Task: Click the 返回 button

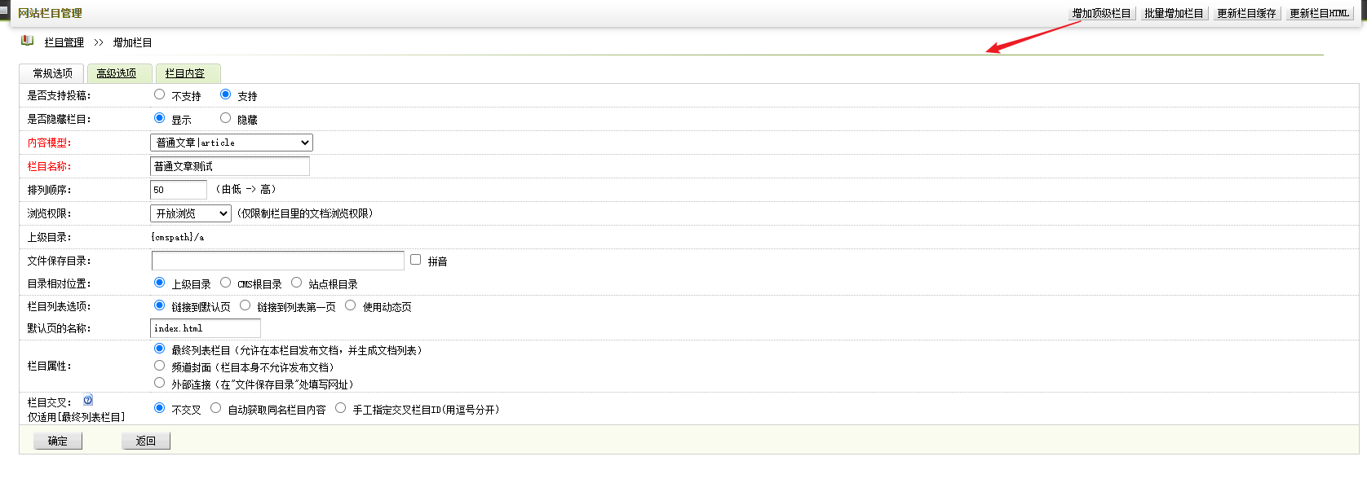Action: coord(146,441)
